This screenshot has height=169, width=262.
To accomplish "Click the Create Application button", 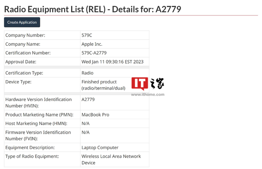I will pyautogui.click(x=22, y=22).
